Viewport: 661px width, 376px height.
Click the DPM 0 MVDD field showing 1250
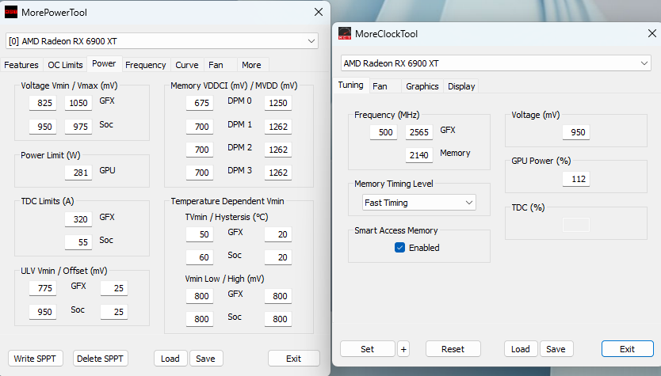click(278, 103)
